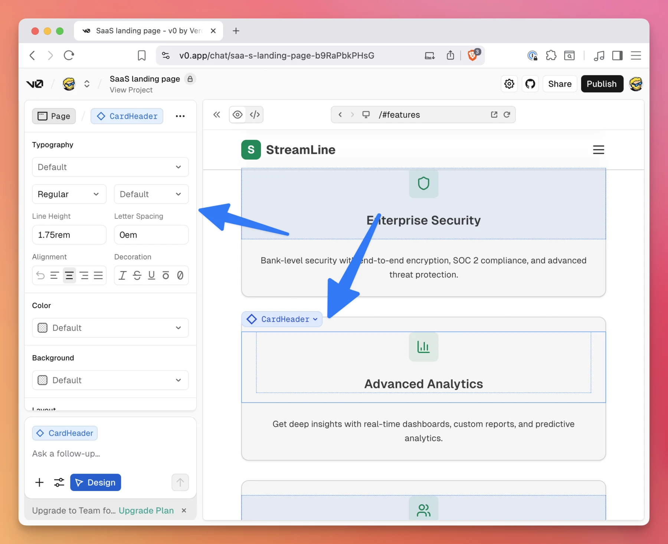
Task: Click the Advanced Analytics chart icon
Action: (x=423, y=347)
